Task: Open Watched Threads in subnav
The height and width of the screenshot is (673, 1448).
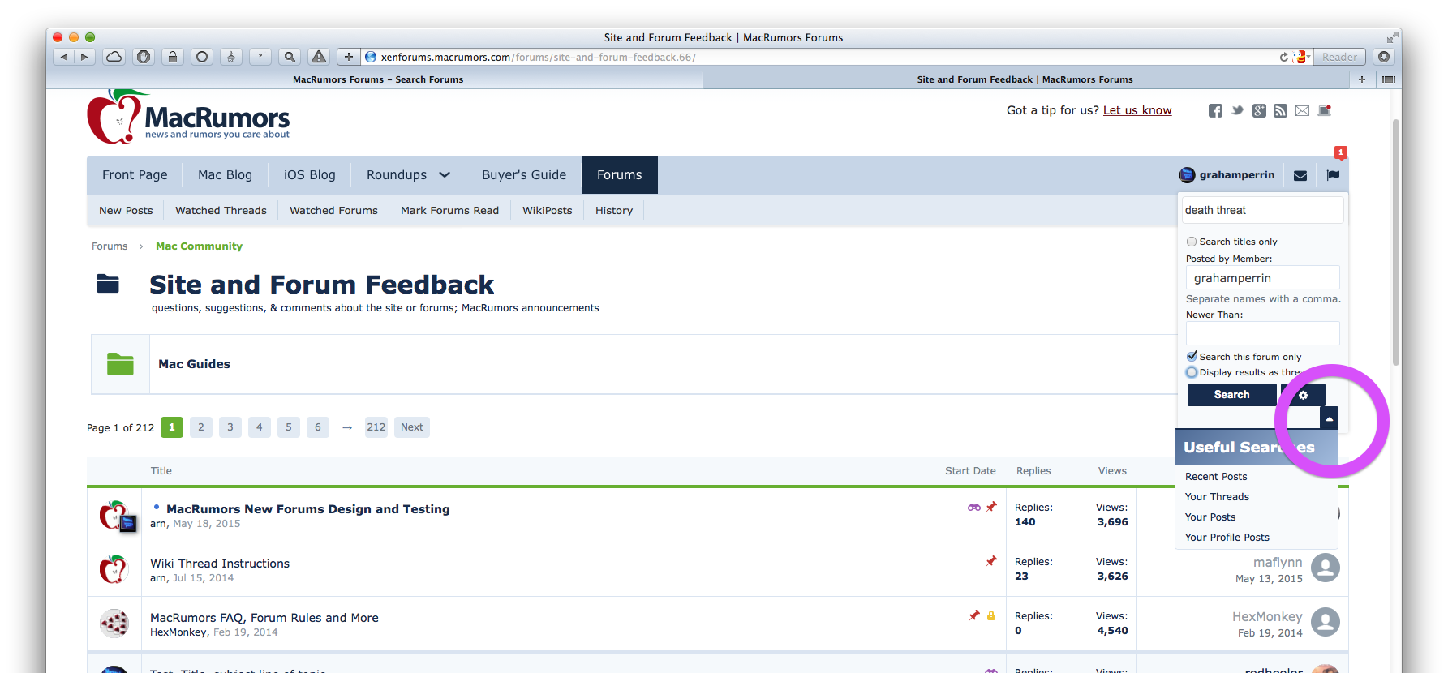Action: point(221,211)
